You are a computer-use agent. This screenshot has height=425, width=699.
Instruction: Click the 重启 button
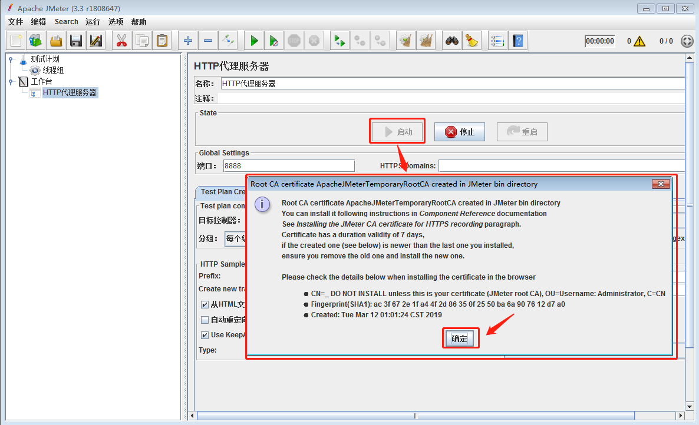(522, 132)
